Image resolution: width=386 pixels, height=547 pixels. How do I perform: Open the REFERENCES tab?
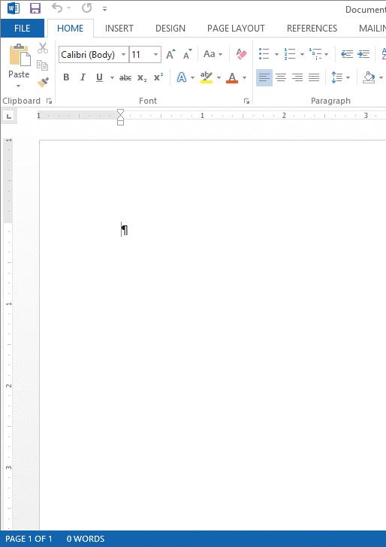click(312, 29)
